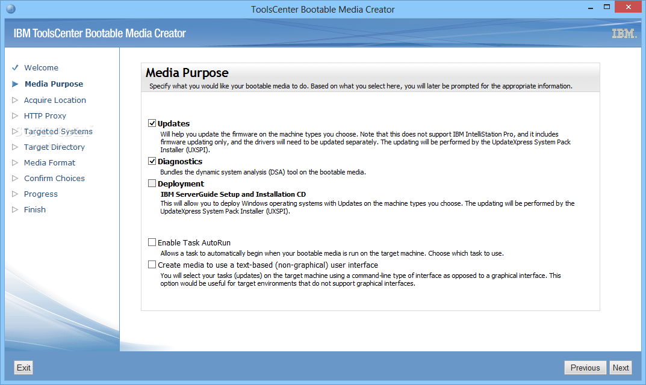Click the Exit button
646x385 pixels.
click(x=23, y=368)
